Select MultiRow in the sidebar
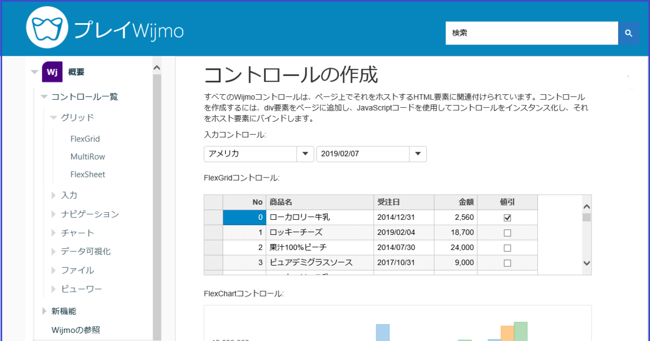The height and width of the screenshot is (341, 650). point(86,156)
